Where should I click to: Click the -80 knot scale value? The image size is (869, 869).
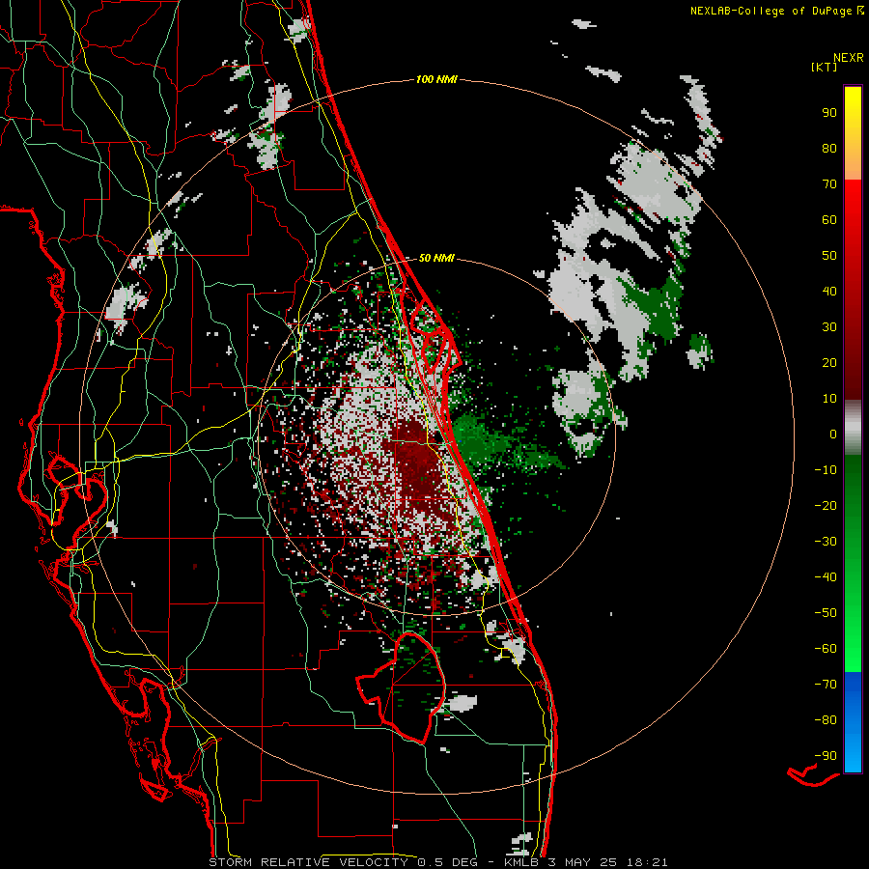[x=826, y=720]
